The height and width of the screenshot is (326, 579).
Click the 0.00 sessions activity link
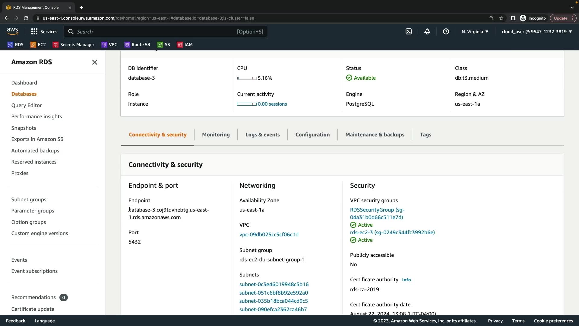pos(272,104)
